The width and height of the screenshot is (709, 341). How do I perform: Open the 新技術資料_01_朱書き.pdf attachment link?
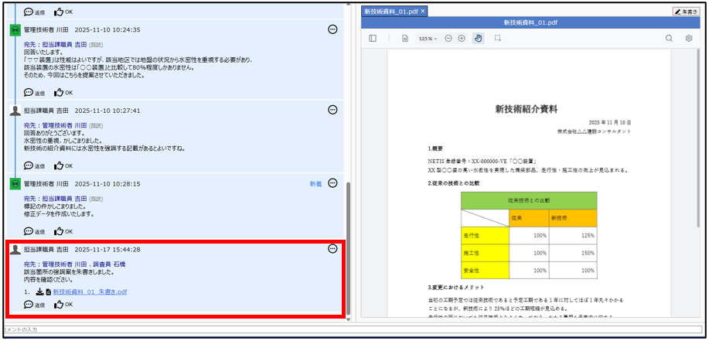click(90, 292)
